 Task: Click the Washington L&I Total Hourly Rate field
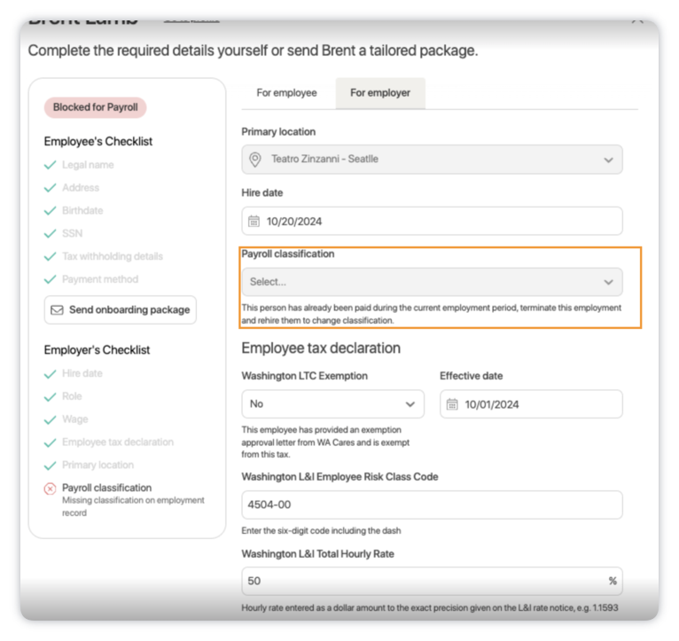pos(433,581)
